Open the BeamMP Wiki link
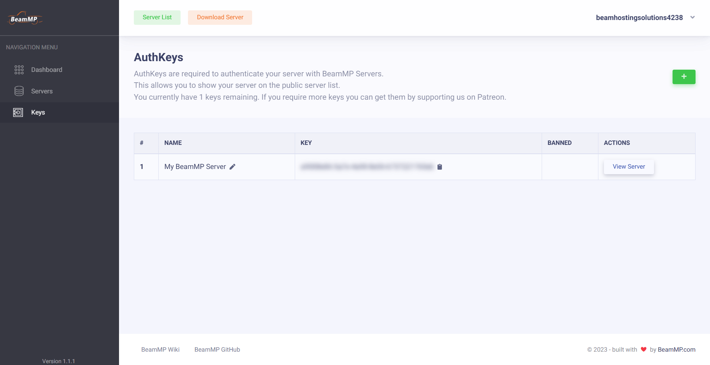 160,349
